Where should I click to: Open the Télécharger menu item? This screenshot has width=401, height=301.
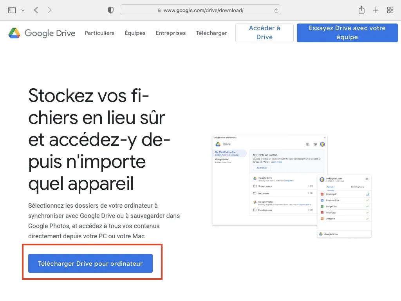click(211, 33)
